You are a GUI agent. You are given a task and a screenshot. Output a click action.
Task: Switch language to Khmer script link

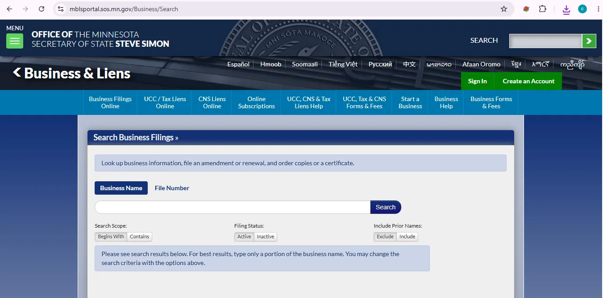[x=516, y=64]
